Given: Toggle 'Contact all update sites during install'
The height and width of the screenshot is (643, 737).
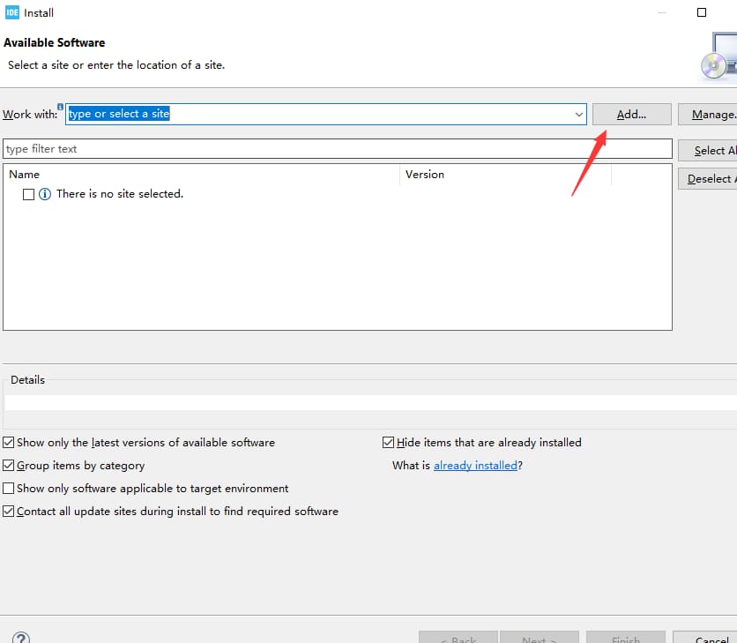Looking at the screenshot, I should pos(9,512).
